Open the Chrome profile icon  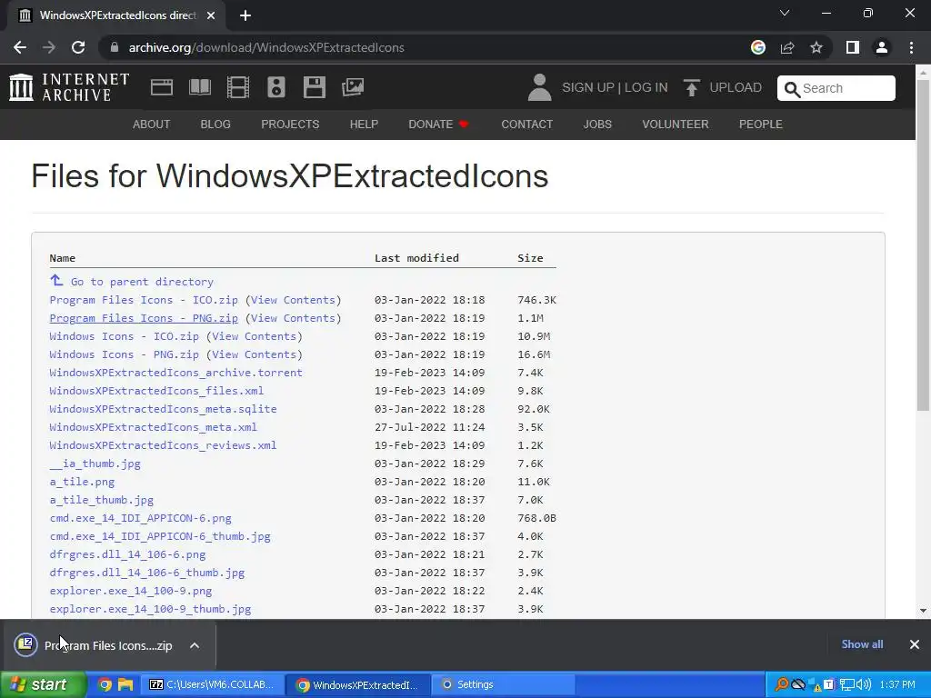882,47
